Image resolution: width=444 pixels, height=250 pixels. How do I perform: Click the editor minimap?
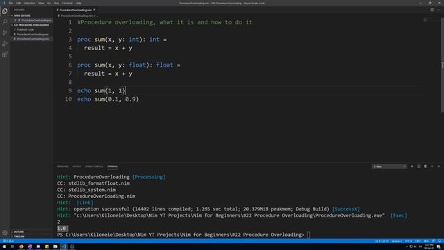[x=431, y=20]
